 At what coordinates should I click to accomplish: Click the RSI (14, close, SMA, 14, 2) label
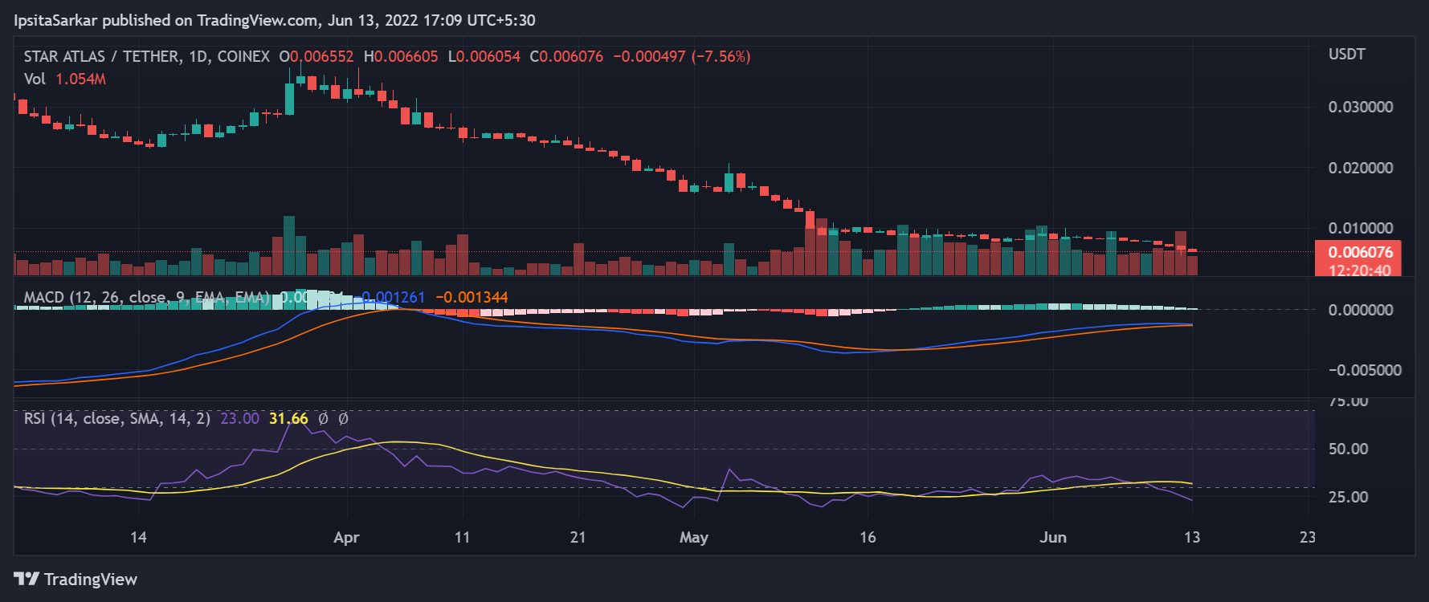117,418
